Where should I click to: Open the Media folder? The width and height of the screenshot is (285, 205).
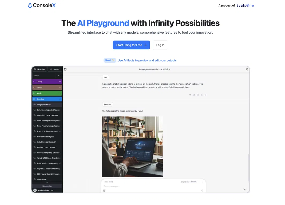coord(47,93)
